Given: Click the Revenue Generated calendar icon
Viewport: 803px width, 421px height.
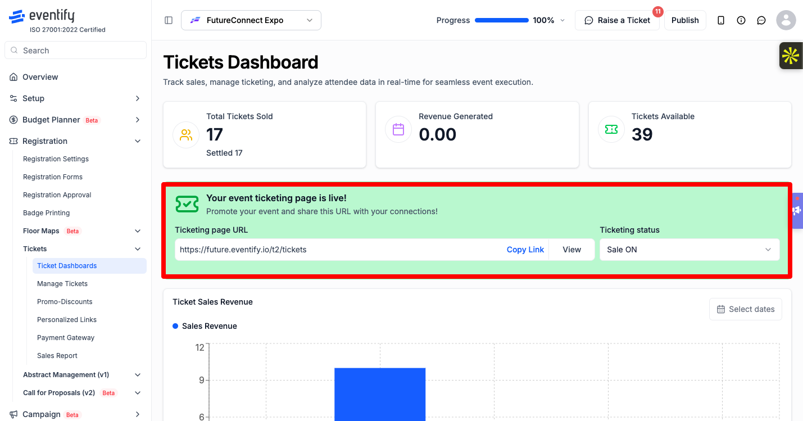Looking at the screenshot, I should [398, 129].
